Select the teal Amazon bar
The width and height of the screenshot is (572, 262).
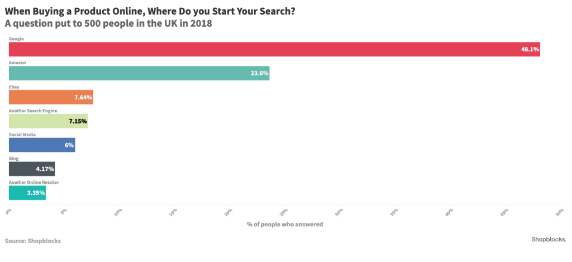pyautogui.click(x=139, y=73)
